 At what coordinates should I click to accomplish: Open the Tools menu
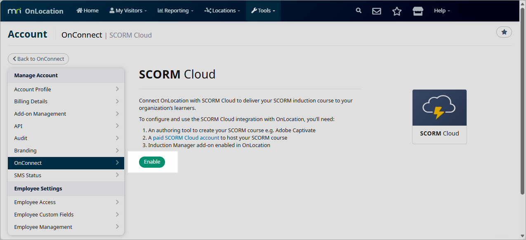click(263, 11)
